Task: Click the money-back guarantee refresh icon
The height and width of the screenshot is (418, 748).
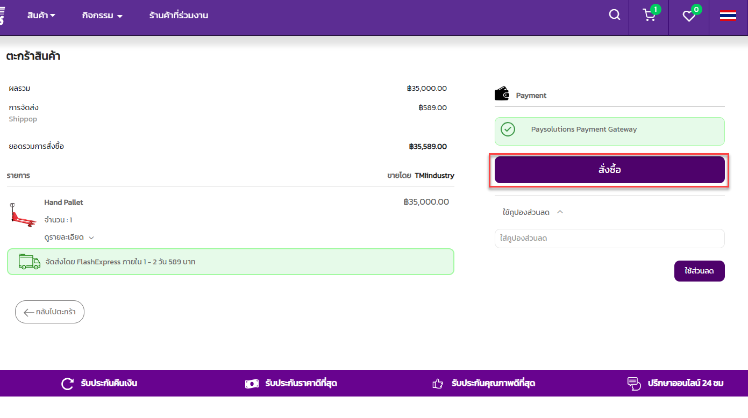Action: coord(67,384)
